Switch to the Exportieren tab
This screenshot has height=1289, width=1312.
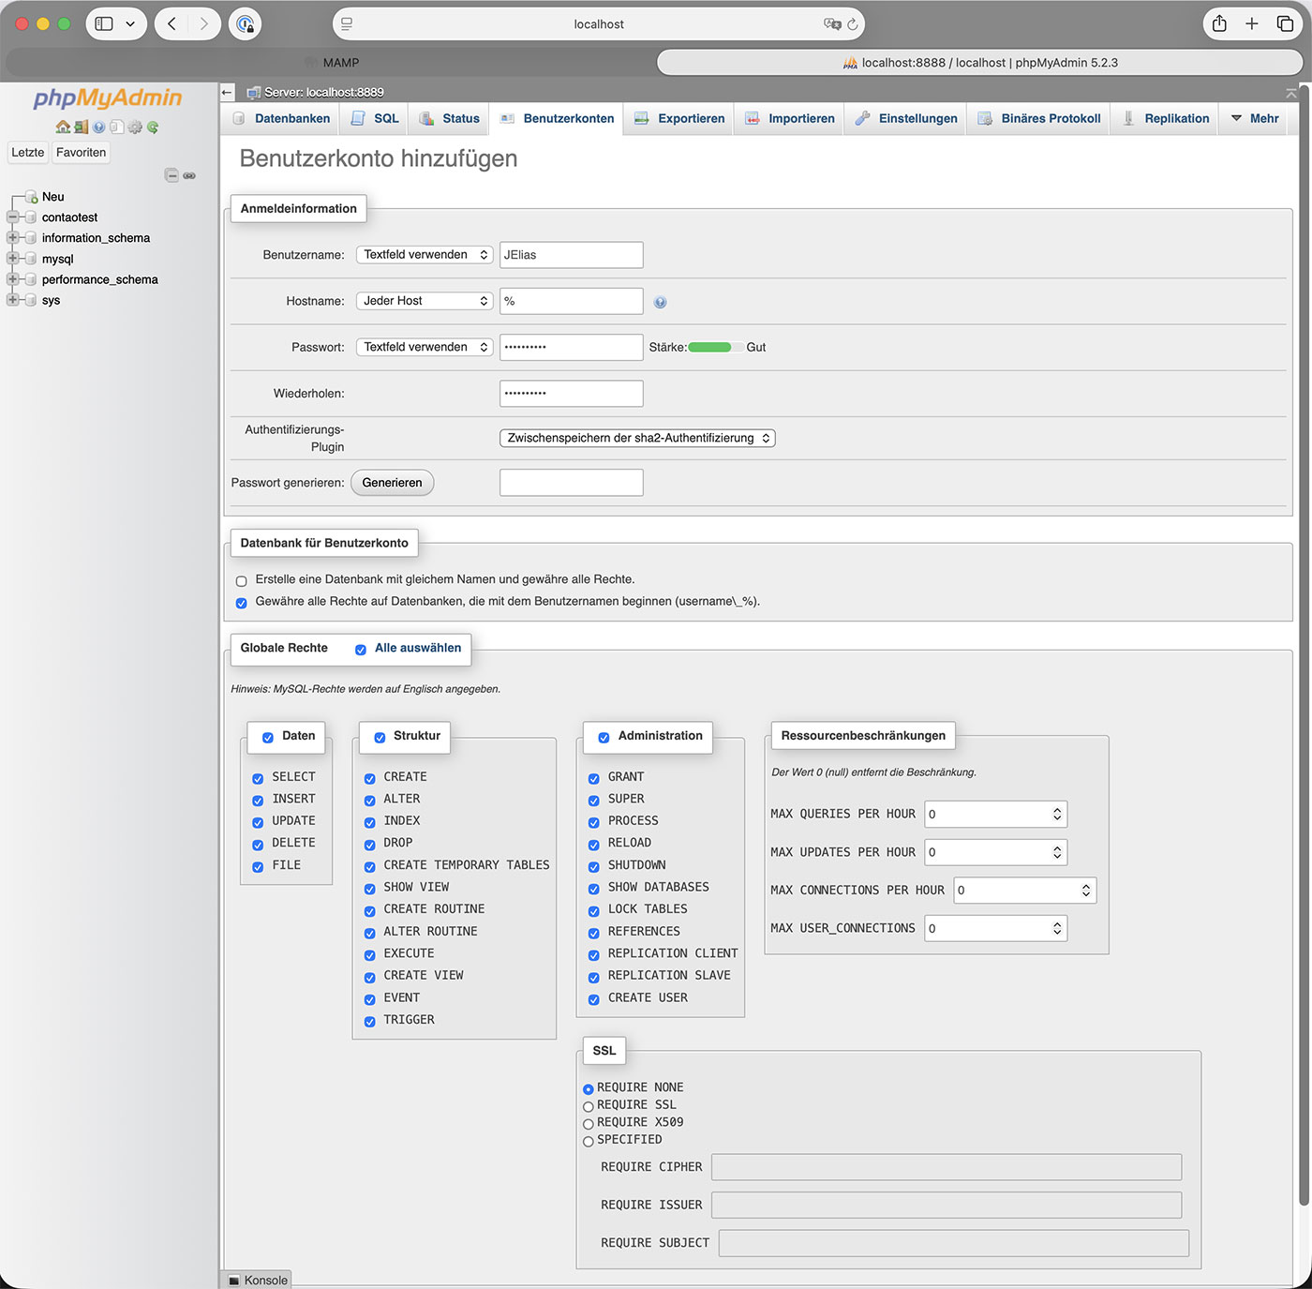click(679, 119)
